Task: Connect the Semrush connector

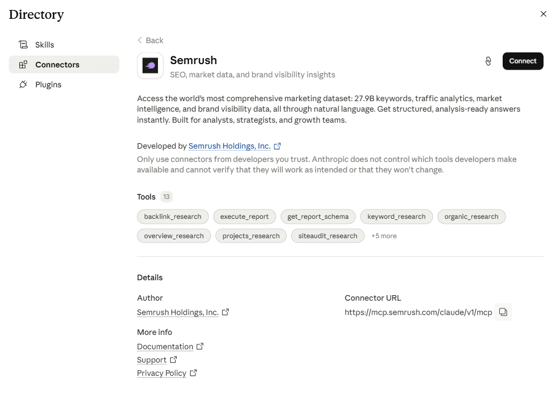Action: [523, 61]
